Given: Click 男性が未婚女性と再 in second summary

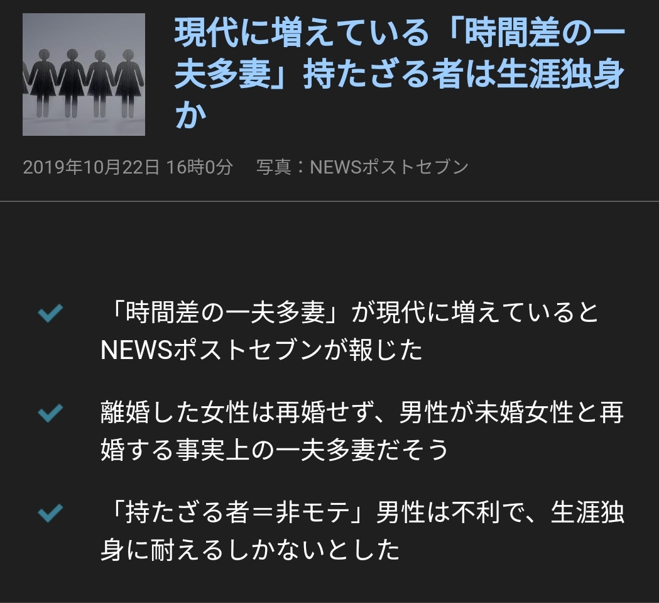Looking at the screenshot, I should 511,412.
